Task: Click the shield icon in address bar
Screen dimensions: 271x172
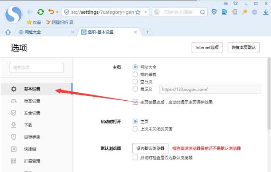Action: [67, 12]
